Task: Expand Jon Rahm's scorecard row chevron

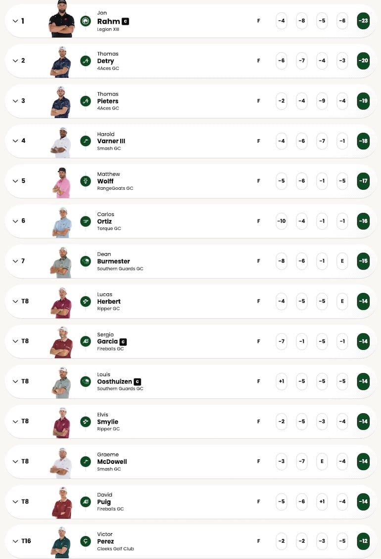Action: point(15,21)
